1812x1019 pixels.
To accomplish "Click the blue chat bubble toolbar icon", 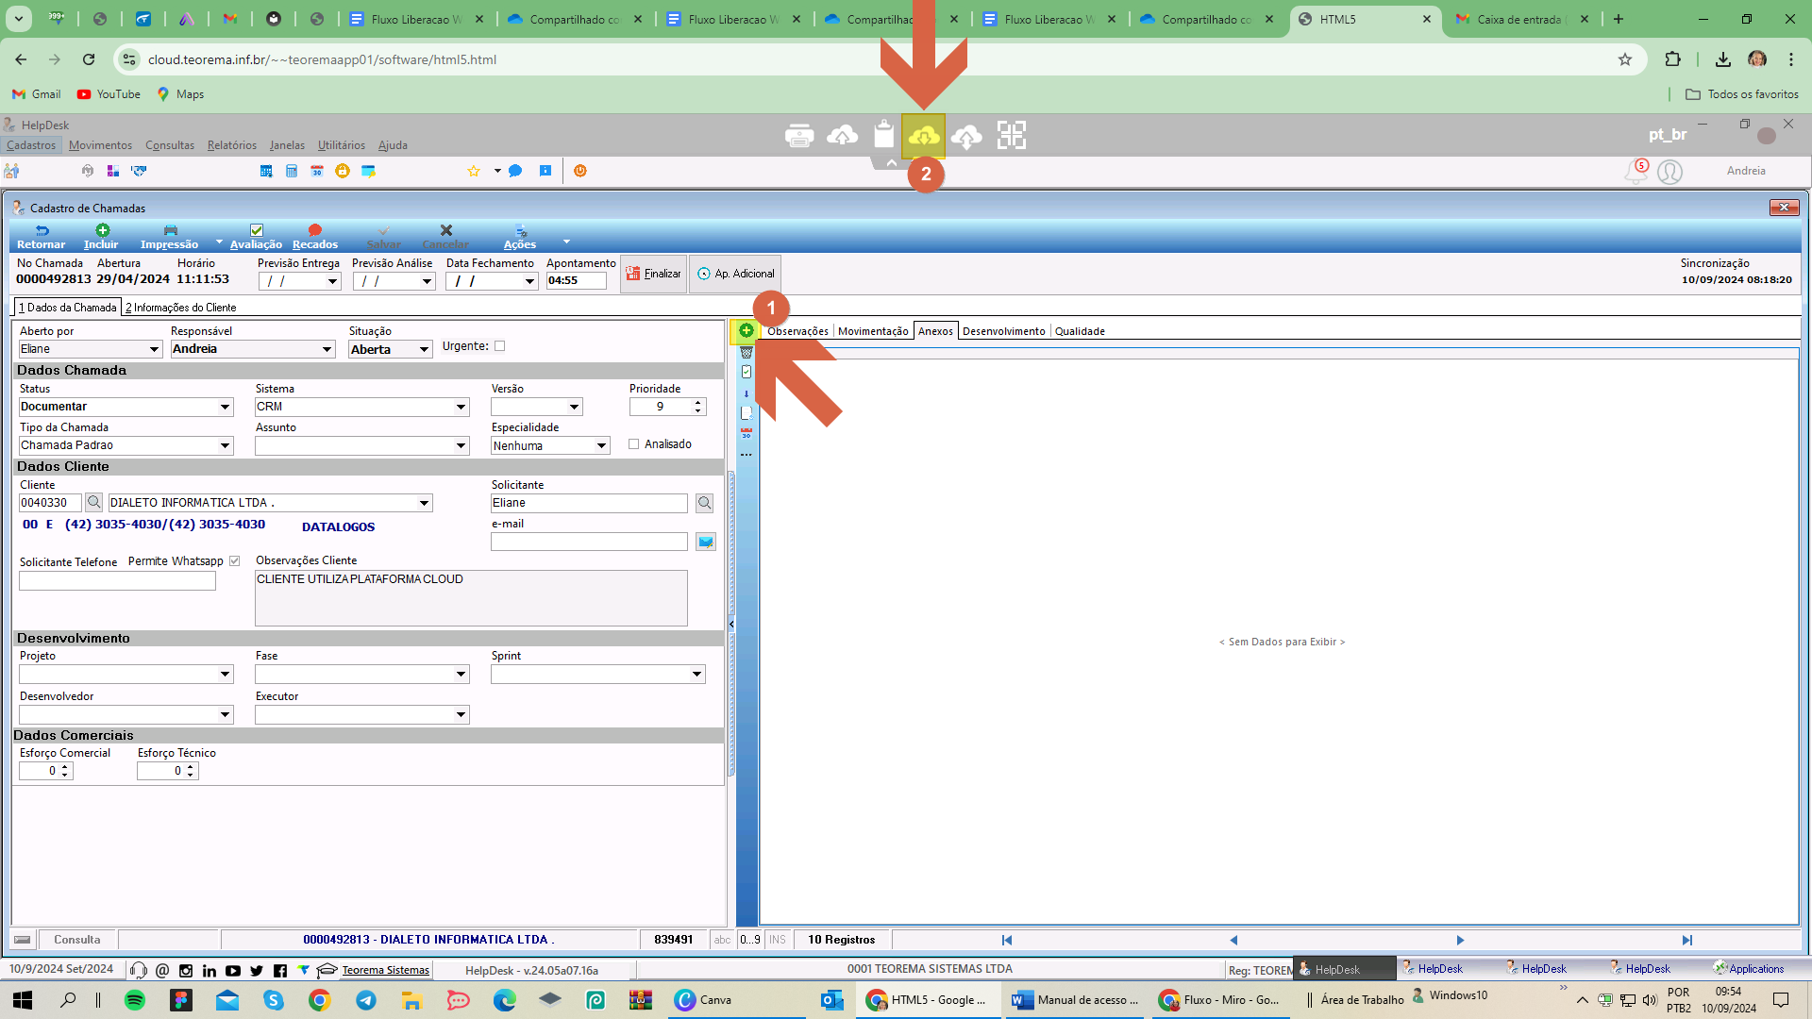I will [515, 171].
